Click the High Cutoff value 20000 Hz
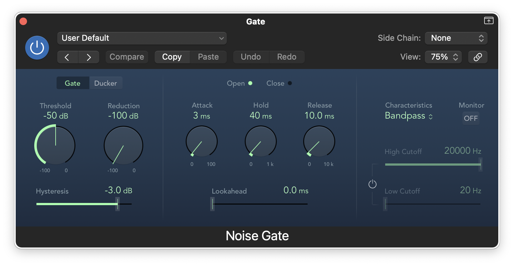514x266 pixels. [463, 151]
